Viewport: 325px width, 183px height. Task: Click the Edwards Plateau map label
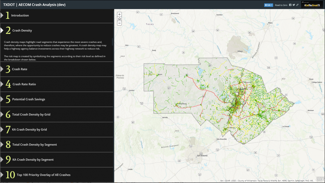[120, 77]
